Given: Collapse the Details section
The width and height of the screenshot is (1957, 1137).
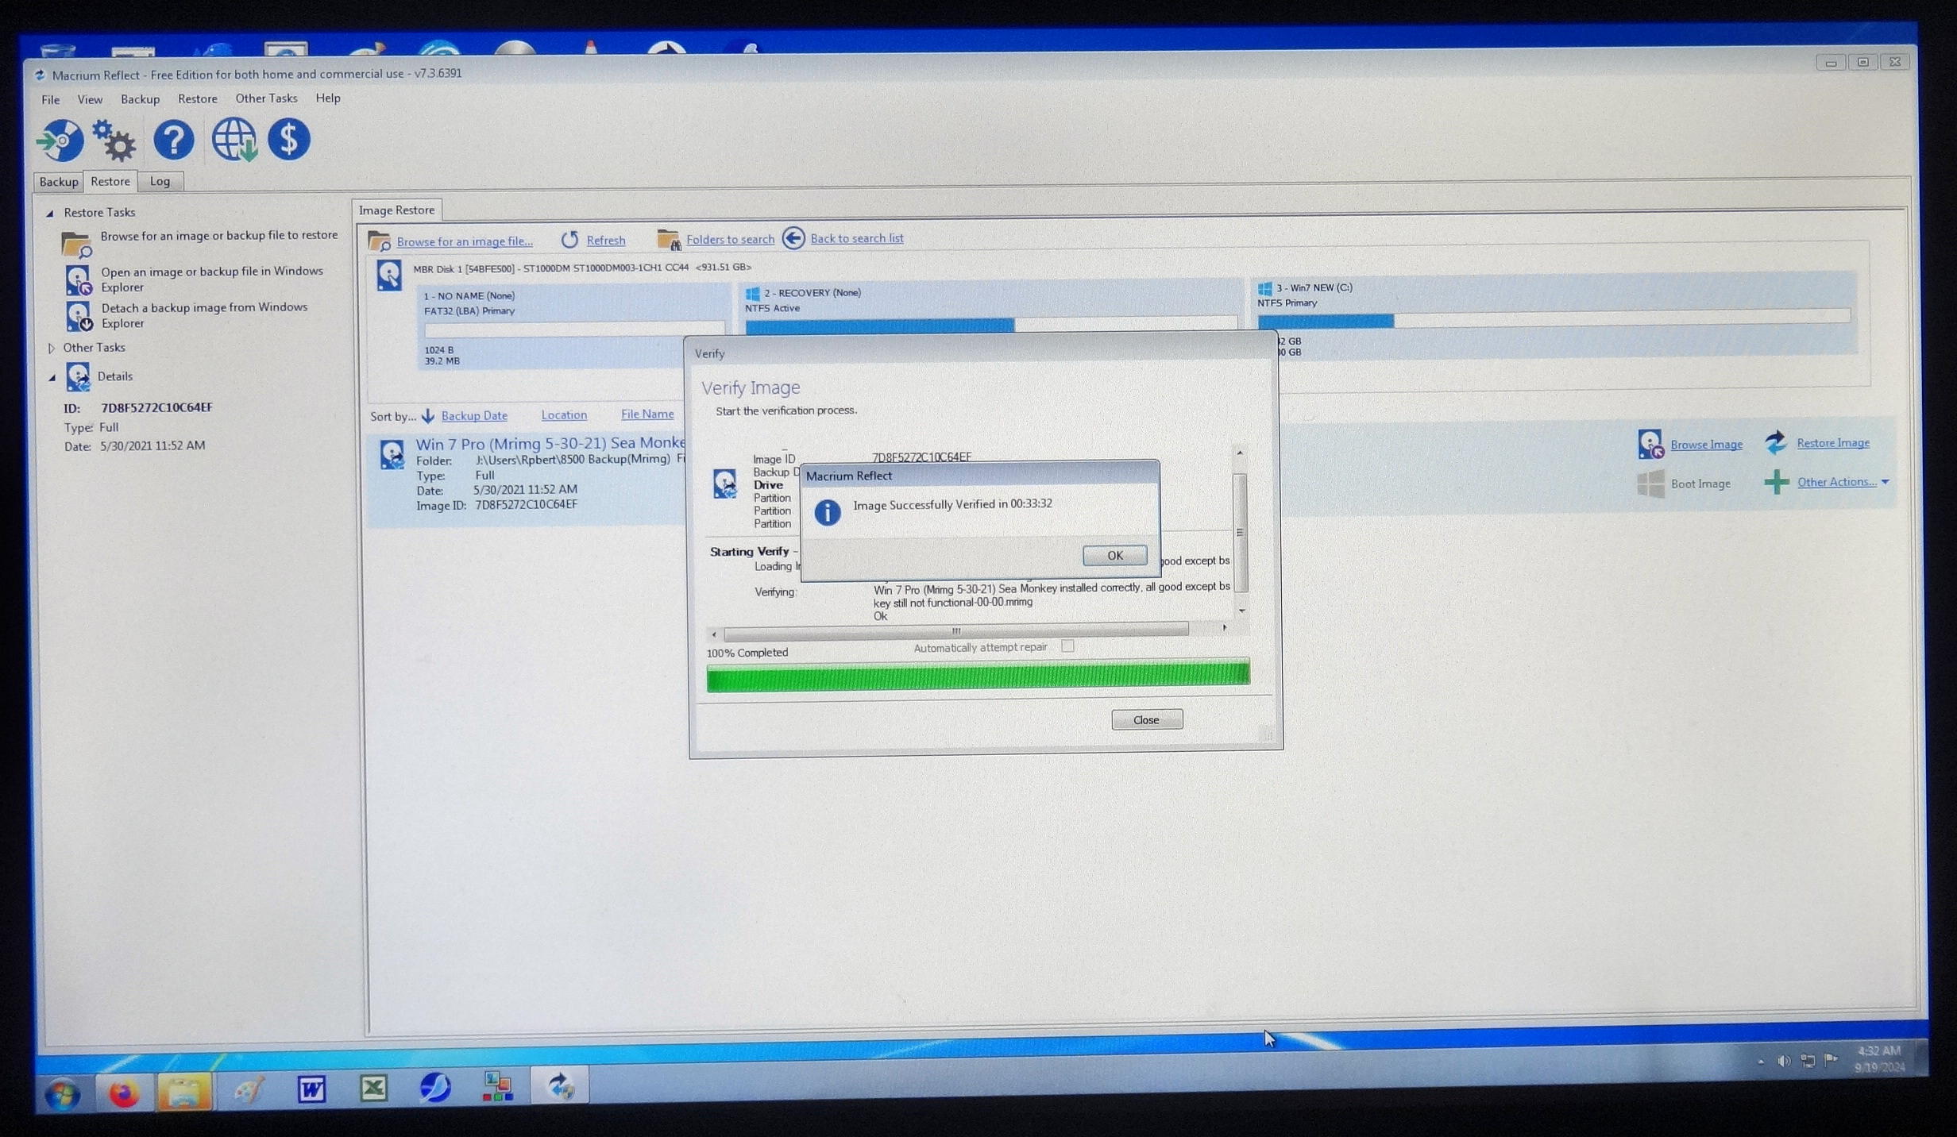Looking at the screenshot, I should [x=52, y=378].
